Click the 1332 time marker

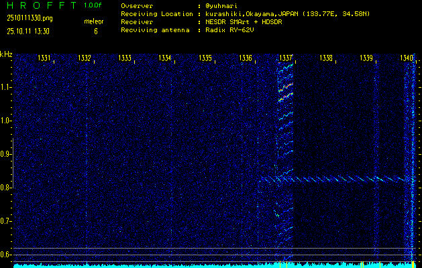coord(85,58)
